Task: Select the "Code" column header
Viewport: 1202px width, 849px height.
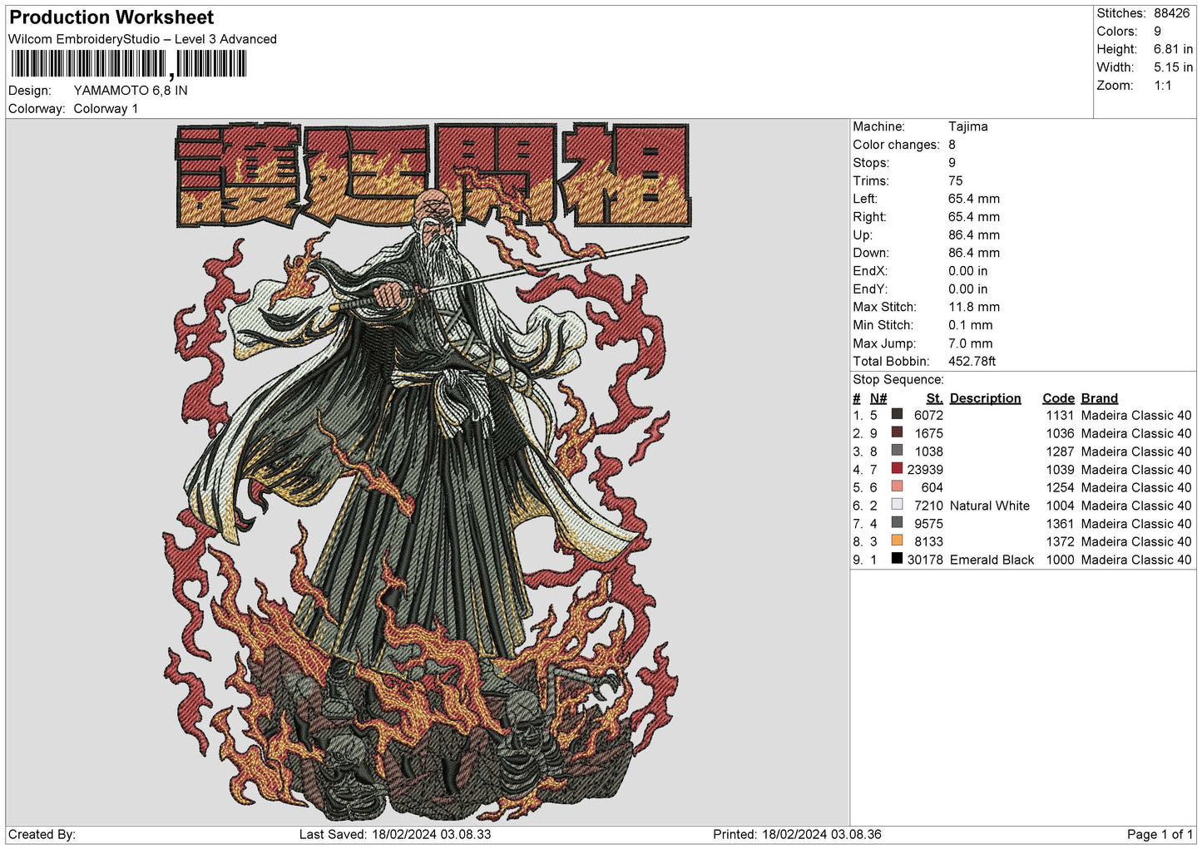Action: pyautogui.click(x=1058, y=398)
